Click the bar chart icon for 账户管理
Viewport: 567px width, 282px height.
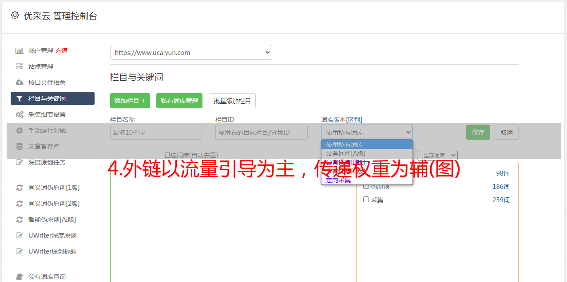19,51
